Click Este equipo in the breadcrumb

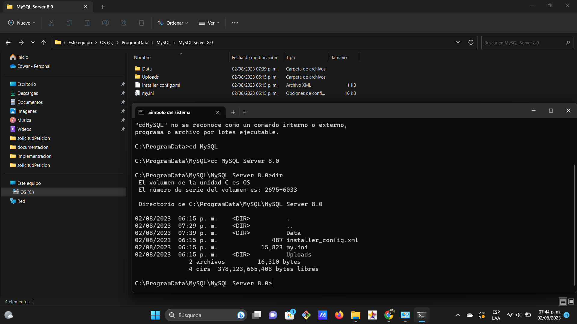[80, 43]
